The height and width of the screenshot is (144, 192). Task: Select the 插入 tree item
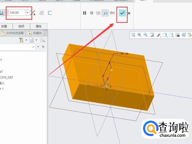(x=2, y=83)
